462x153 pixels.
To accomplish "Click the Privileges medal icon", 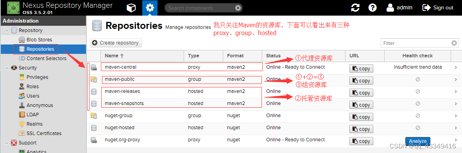I will [21, 77].
